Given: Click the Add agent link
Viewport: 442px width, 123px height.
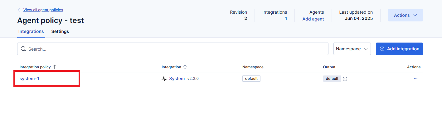Looking at the screenshot, I should click(x=313, y=19).
